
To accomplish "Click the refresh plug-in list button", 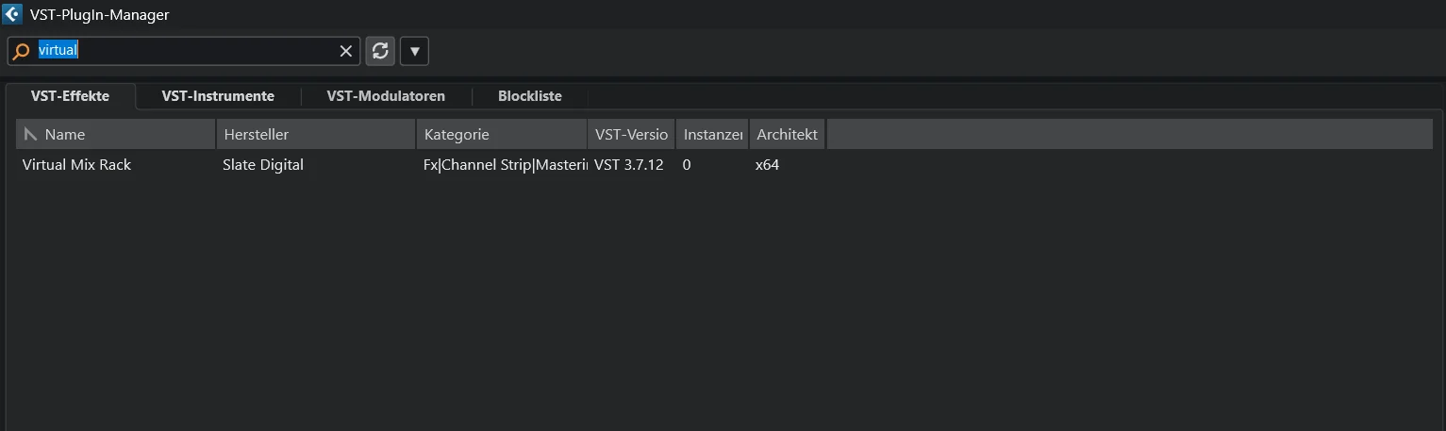I will point(380,51).
